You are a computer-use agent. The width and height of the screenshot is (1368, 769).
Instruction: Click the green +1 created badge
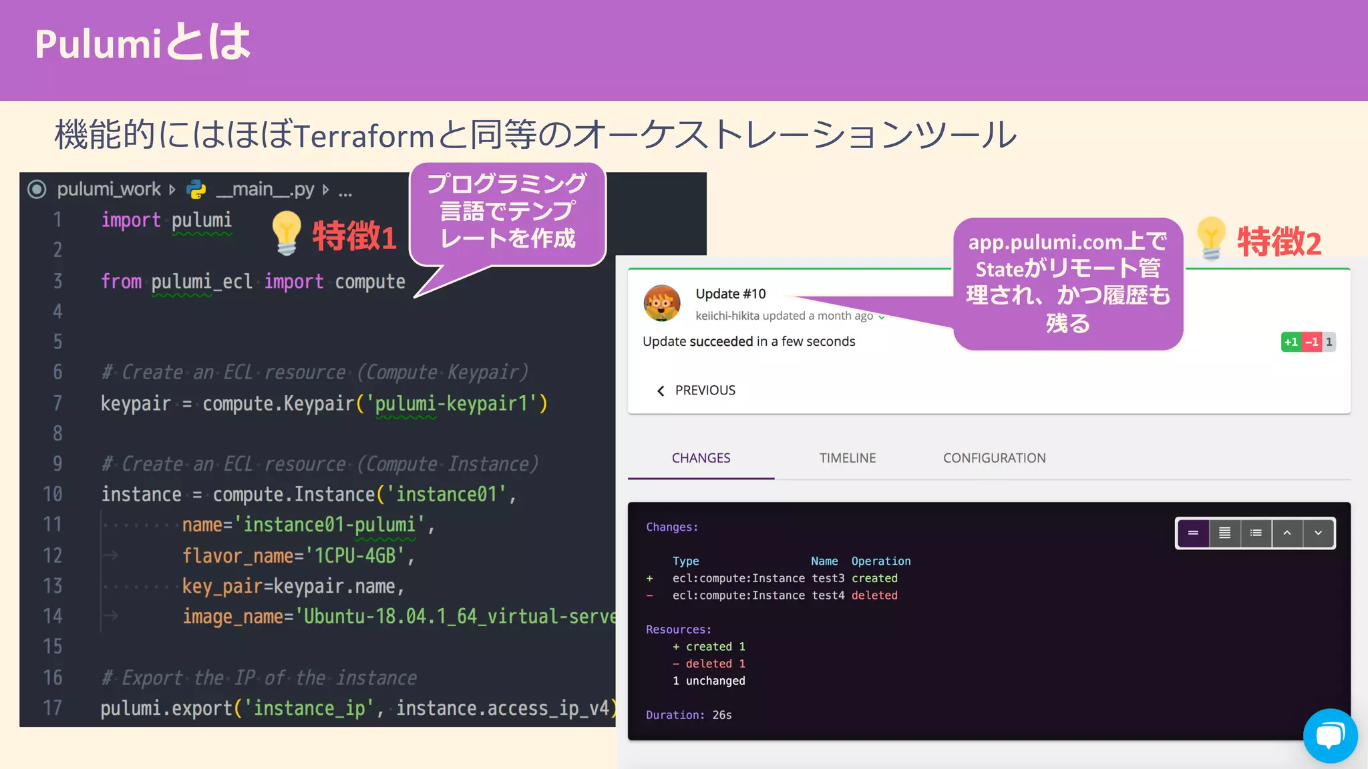[x=1291, y=342]
